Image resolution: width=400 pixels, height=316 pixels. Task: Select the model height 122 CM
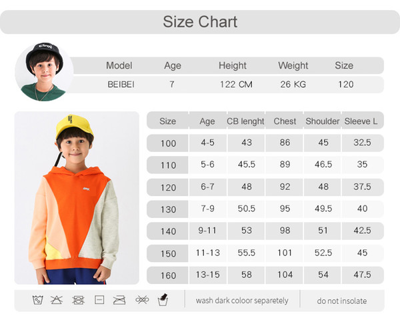point(236,85)
